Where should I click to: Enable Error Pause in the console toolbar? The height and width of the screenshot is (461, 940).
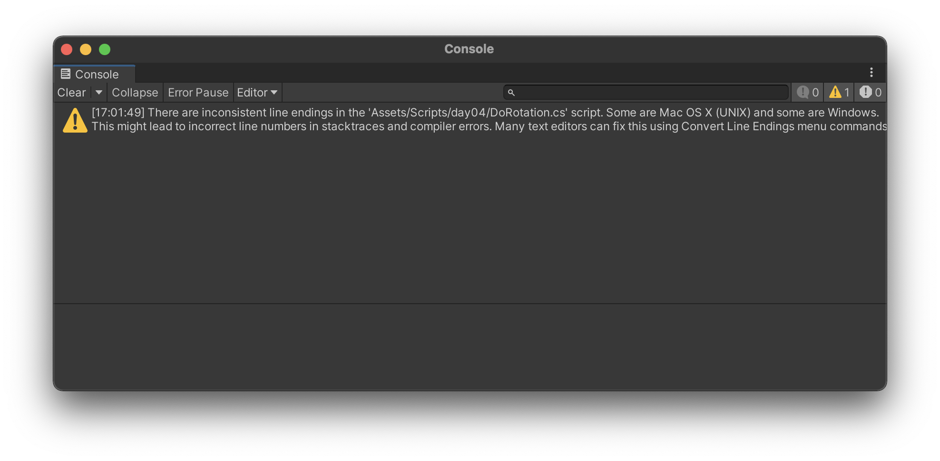coord(198,92)
